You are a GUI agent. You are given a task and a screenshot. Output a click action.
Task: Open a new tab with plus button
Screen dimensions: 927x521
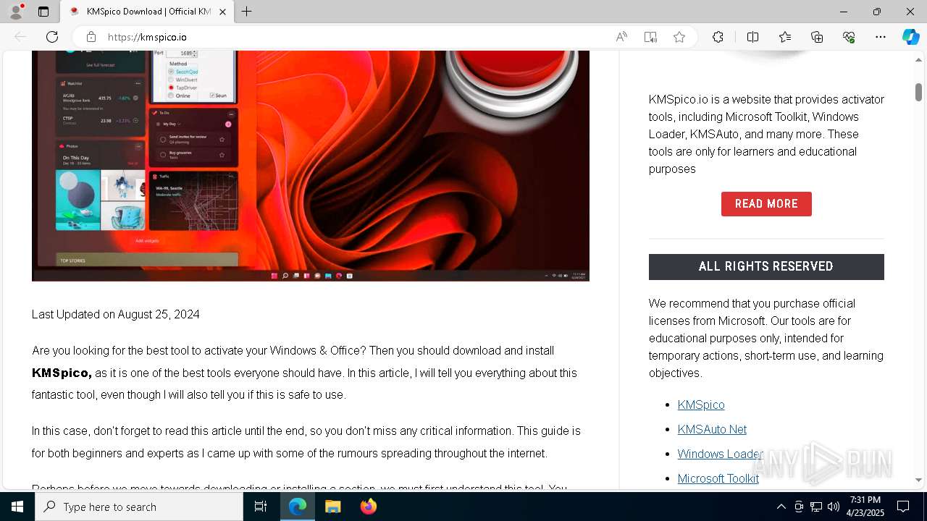(247, 12)
